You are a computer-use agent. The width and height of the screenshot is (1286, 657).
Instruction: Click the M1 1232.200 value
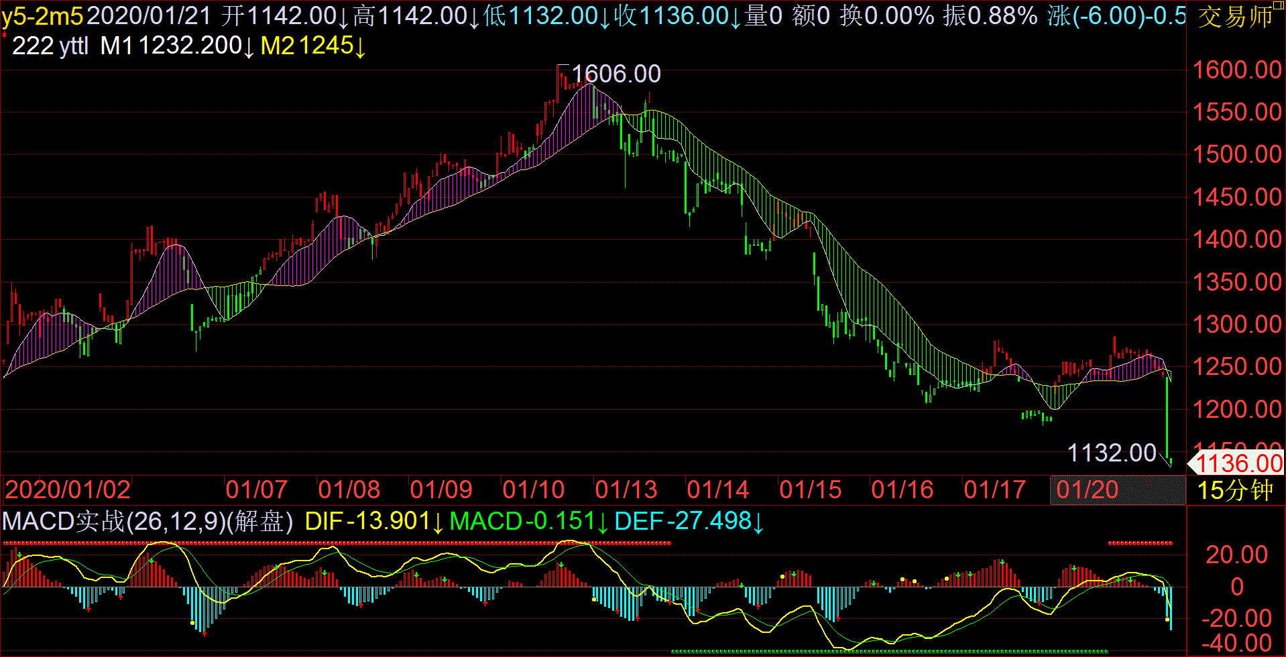[177, 46]
